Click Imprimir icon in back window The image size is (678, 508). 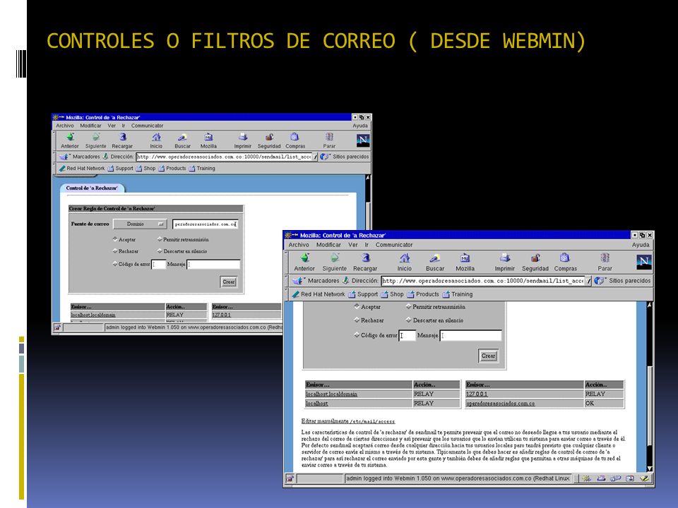click(242, 137)
